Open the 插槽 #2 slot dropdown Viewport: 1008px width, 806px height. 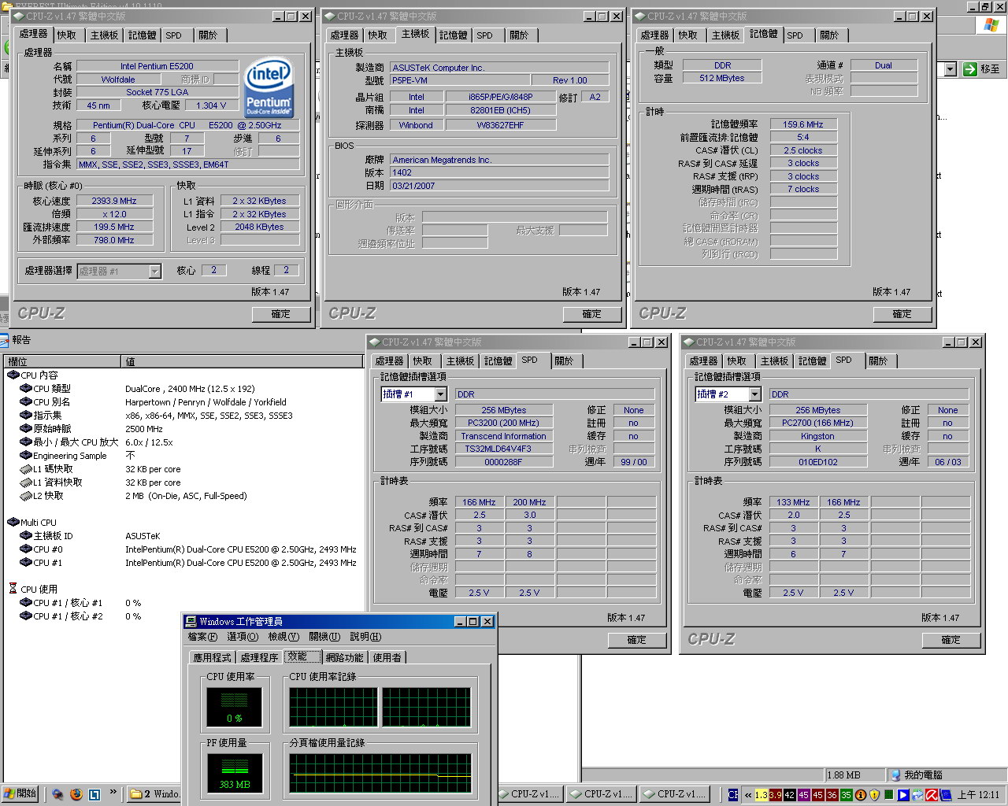click(754, 394)
